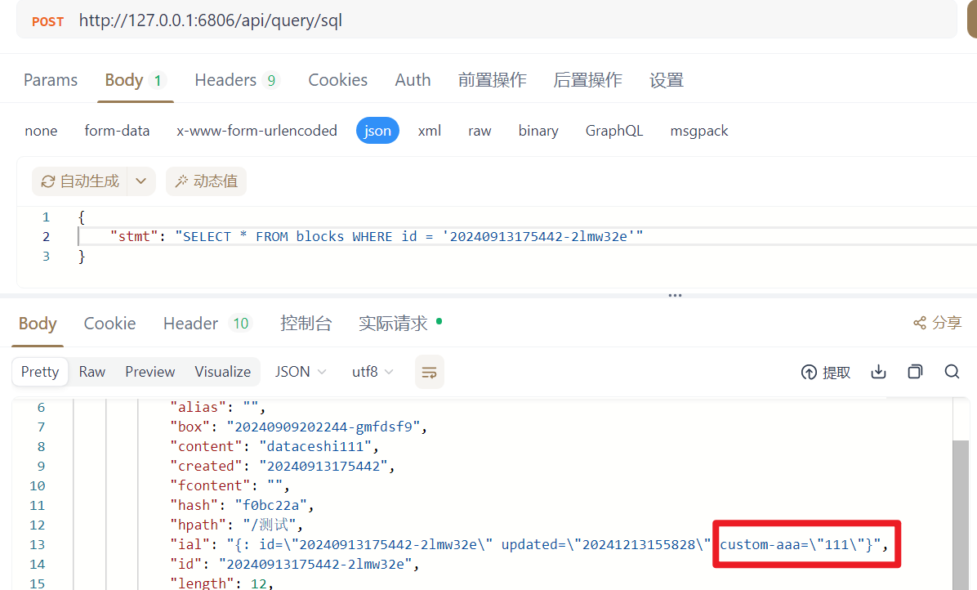Switch response view to Raw
Viewport: 977px width, 590px height.
[91, 371]
